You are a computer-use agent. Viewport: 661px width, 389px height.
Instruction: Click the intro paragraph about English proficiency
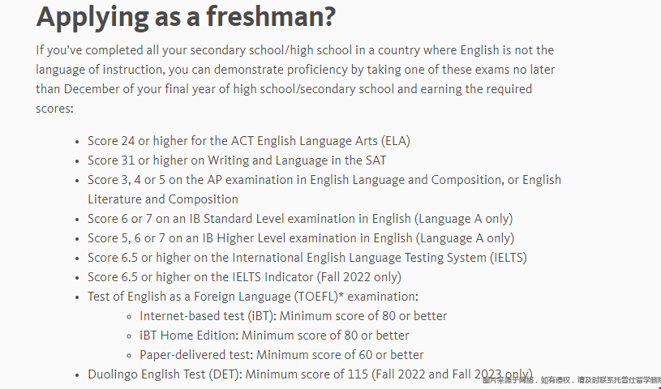(x=295, y=79)
